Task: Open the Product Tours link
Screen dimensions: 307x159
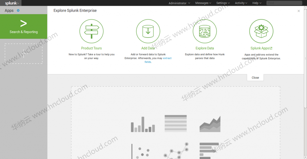Action: pyautogui.click(x=91, y=48)
